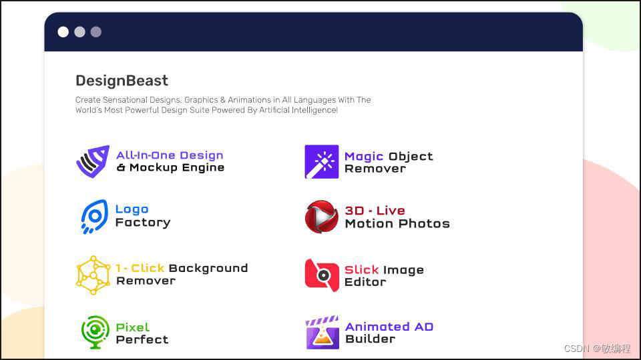641x360 pixels.
Task: Click the Logo Factory rocket icon
Action: [94, 217]
